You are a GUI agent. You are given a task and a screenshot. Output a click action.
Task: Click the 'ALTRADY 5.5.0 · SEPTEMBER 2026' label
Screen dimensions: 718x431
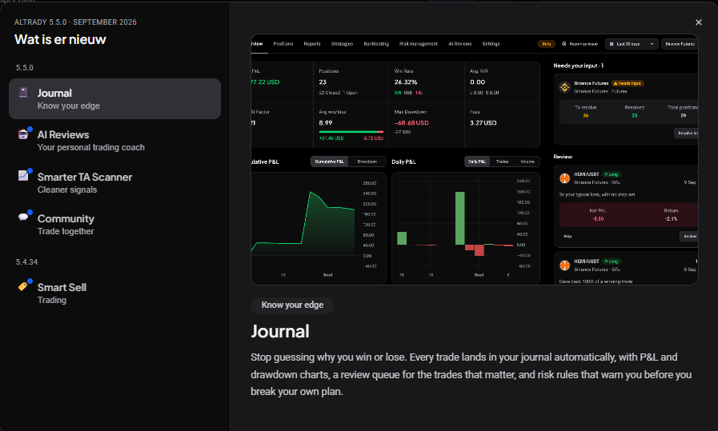click(x=75, y=22)
